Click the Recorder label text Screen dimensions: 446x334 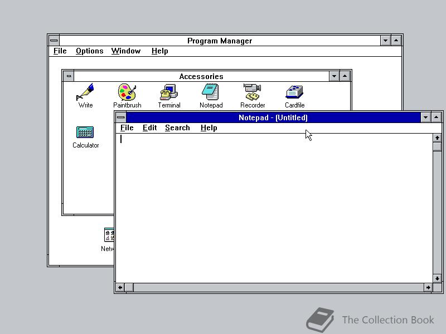coord(253,105)
